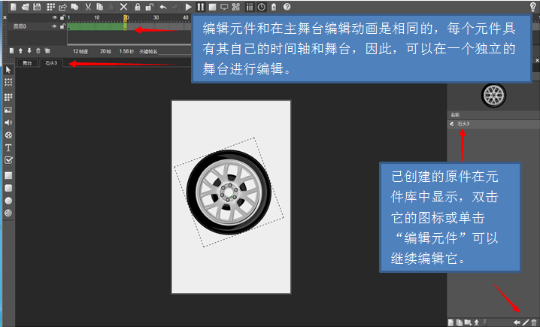Click battery-shaped icon in top toolbar

click(x=274, y=7)
